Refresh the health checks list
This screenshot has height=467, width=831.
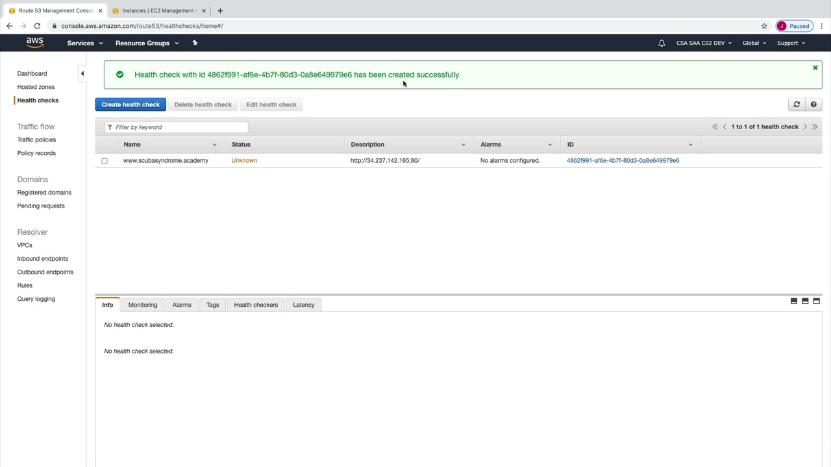pyautogui.click(x=797, y=104)
